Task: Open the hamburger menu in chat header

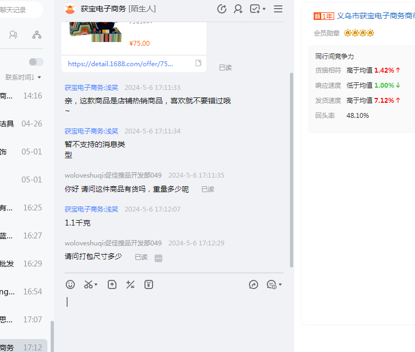Action: coord(278,9)
